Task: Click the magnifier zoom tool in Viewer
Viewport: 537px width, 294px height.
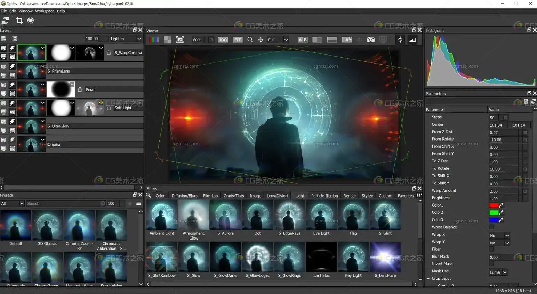Action: pos(250,40)
